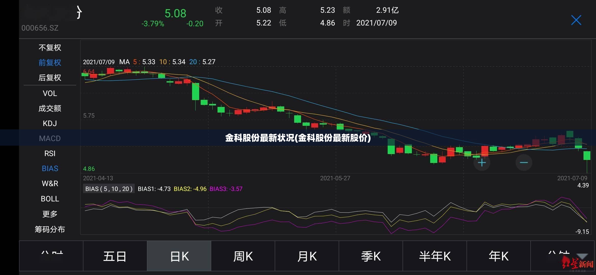
Task: Show the RSI indicator
Action: click(x=50, y=154)
